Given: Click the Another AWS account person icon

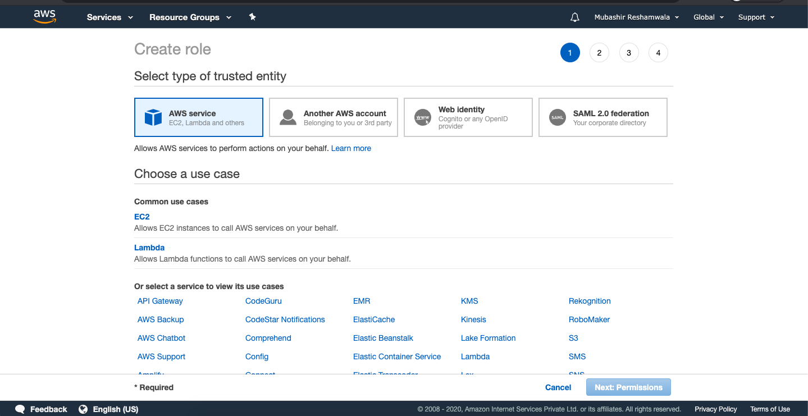Looking at the screenshot, I should click(288, 117).
